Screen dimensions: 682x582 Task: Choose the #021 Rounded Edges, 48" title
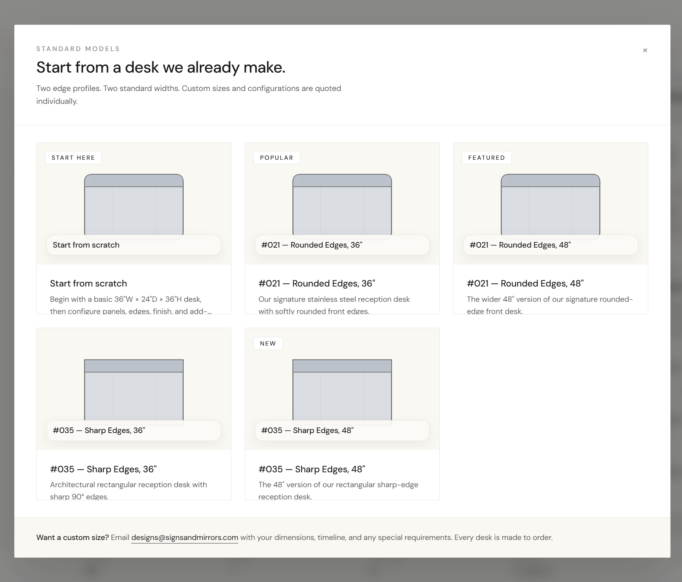point(525,283)
